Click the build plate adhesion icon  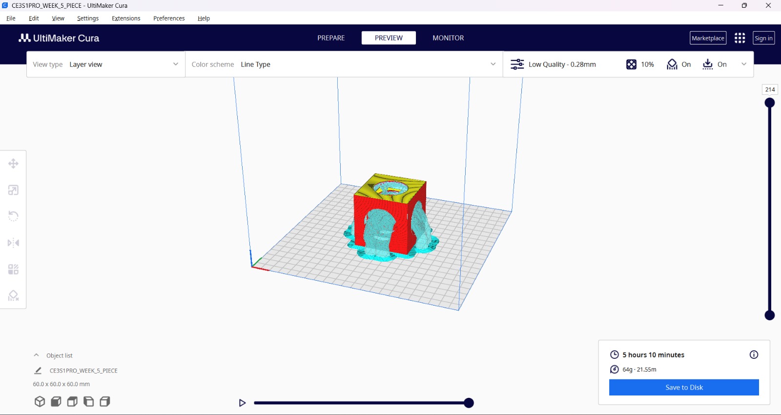pyautogui.click(x=708, y=64)
